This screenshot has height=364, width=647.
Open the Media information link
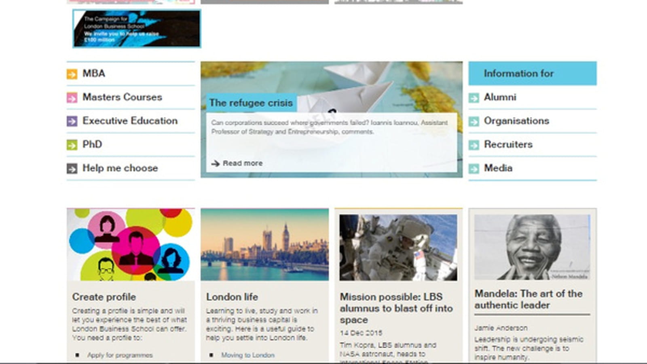pos(498,168)
